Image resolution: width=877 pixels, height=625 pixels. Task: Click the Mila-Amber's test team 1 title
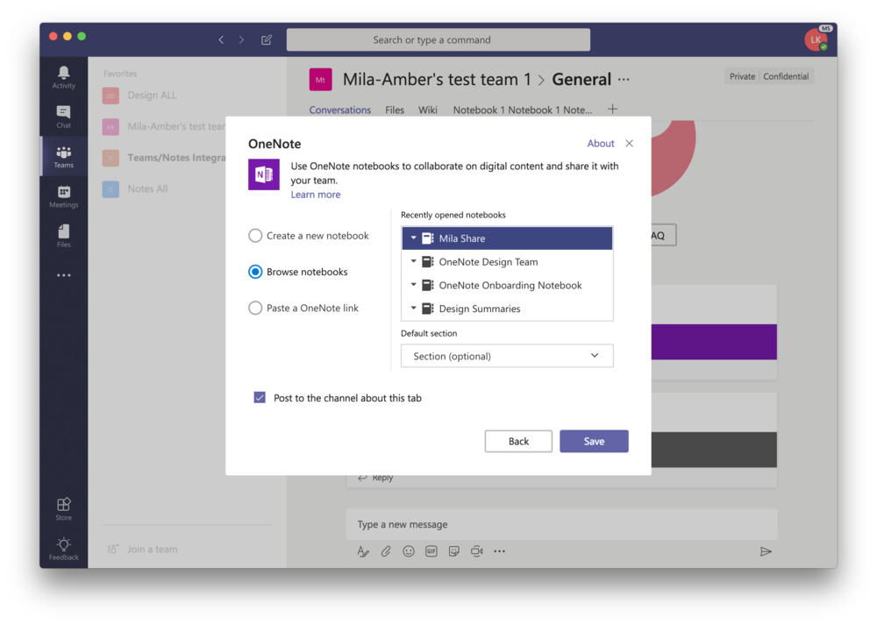pos(437,80)
